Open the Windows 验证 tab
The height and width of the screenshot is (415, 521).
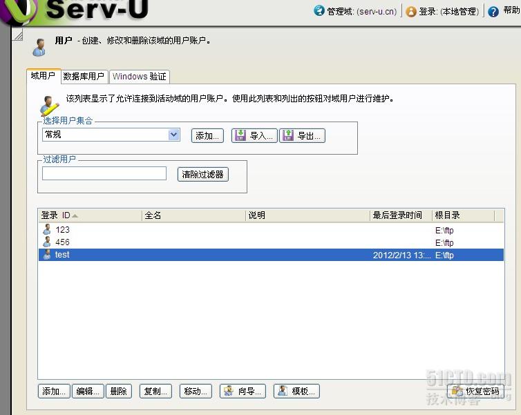140,77
